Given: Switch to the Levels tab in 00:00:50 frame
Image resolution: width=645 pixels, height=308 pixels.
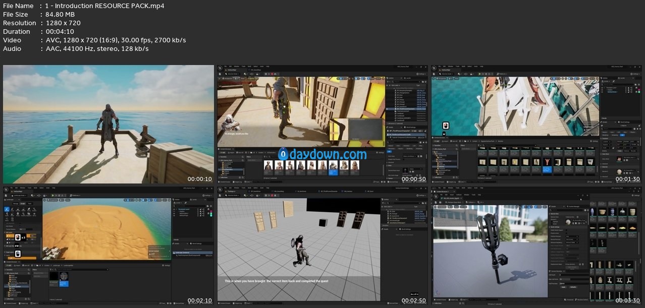Looking at the screenshot, I should [407, 78].
